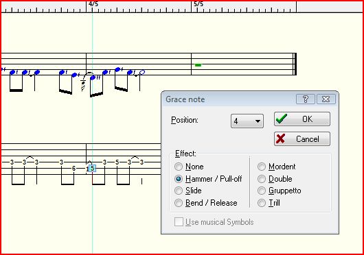Click the help question mark button

coord(306,99)
